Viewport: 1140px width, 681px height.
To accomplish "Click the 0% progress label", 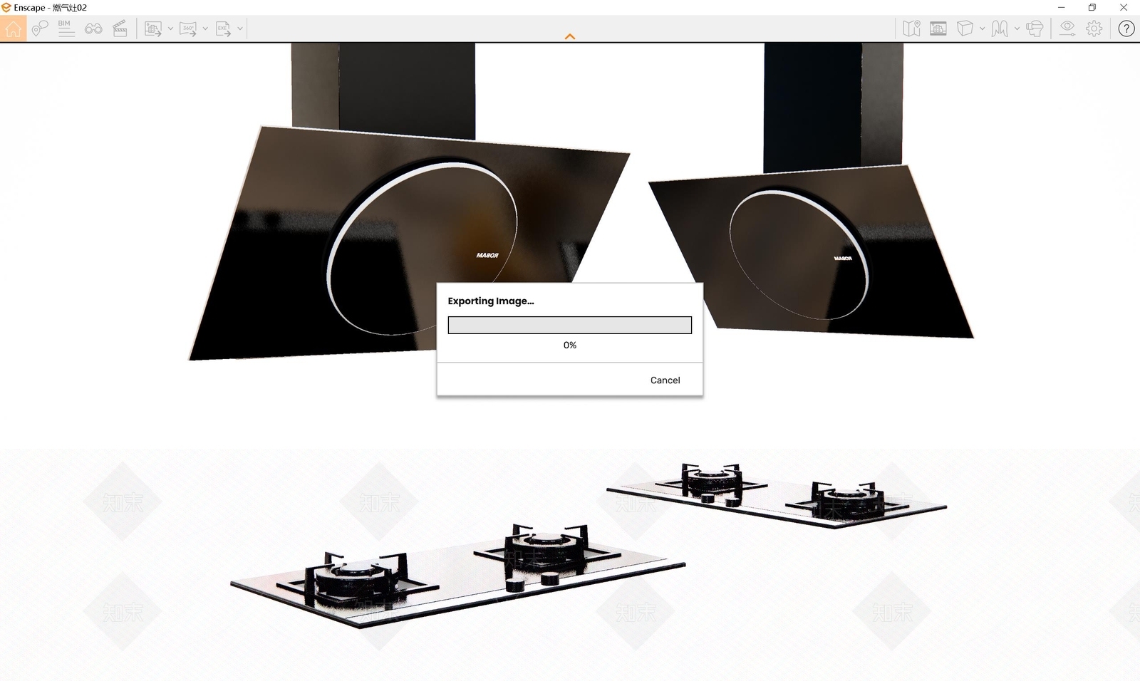I will coord(570,345).
